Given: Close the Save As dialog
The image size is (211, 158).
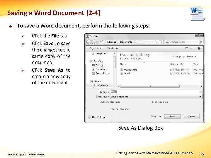Looking at the screenshot, I should [x=199, y=35].
